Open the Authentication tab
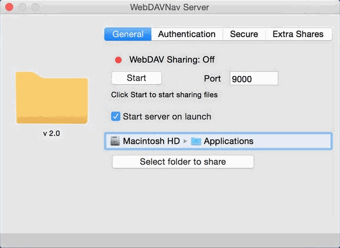This screenshot has height=248, width=340. pos(186,34)
